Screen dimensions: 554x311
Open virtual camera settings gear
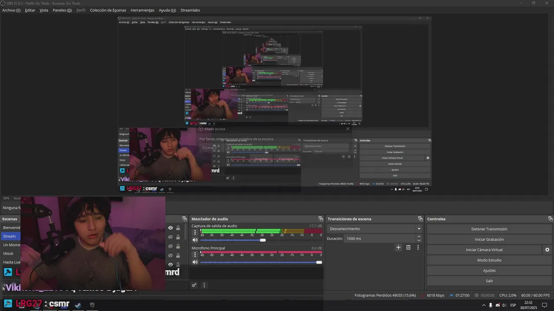pos(547,250)
